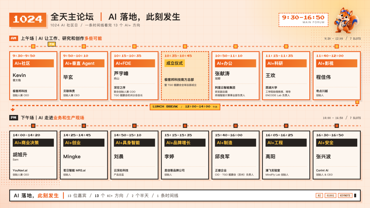Viewport: 370px width, 208px height.
Task: Click speaker name 刘晨
Action: click(x=119, y=157)
